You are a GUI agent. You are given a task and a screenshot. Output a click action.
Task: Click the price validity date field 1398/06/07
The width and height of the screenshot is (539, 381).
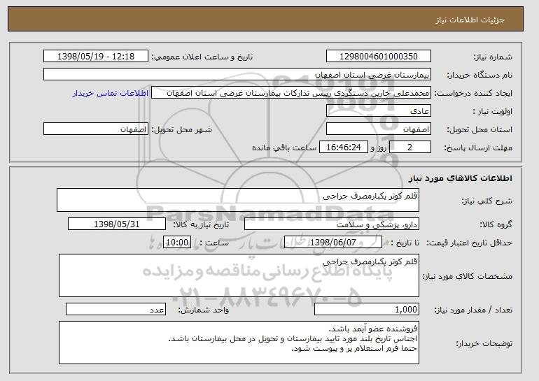point(333,243)
